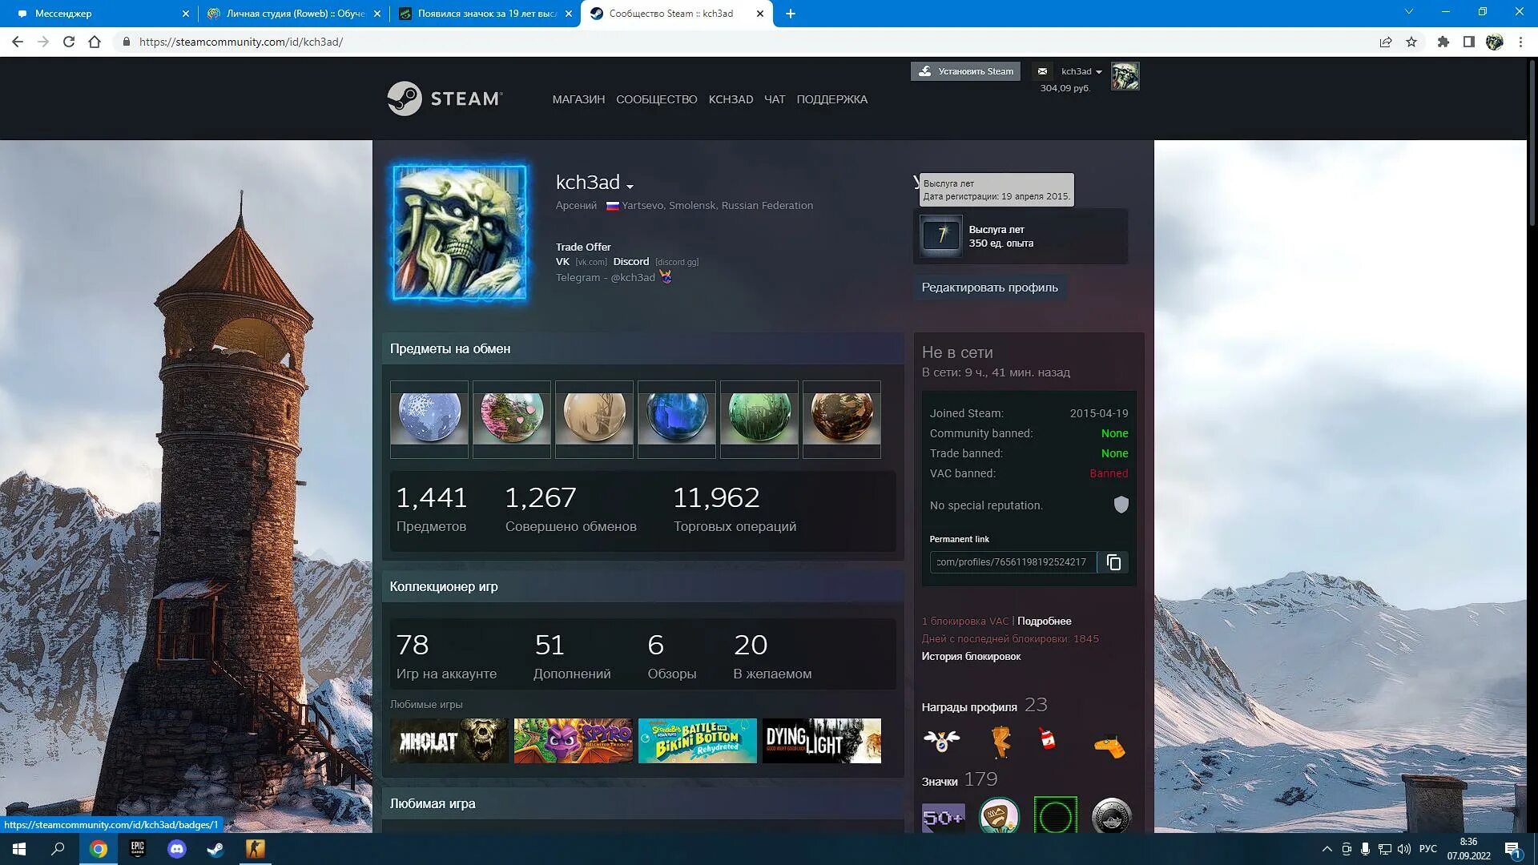The image size is (1538, 865).
Task: Open the ПОДДЕРЖКА menu
Action: pos(831,99)
